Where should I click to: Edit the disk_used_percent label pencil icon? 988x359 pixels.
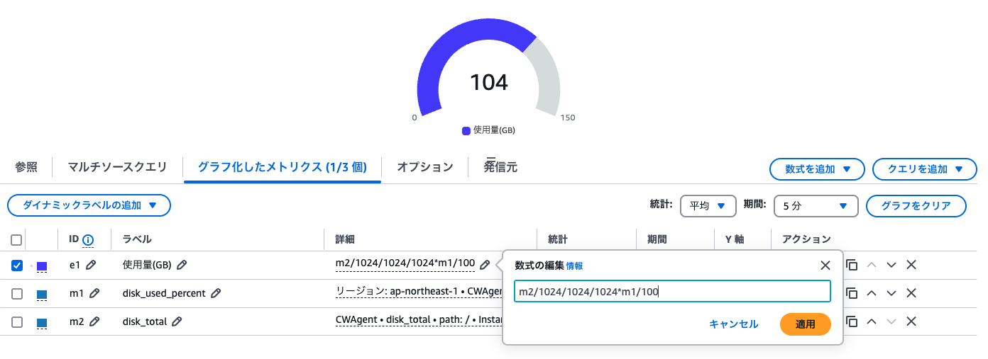[216, 293]
